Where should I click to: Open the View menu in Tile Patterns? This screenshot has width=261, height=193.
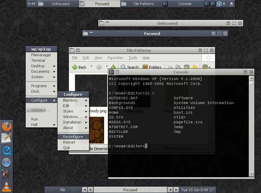98,58
